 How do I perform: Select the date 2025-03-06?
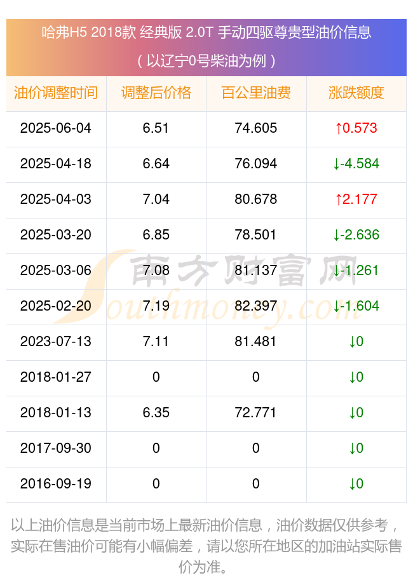(55, 271)
